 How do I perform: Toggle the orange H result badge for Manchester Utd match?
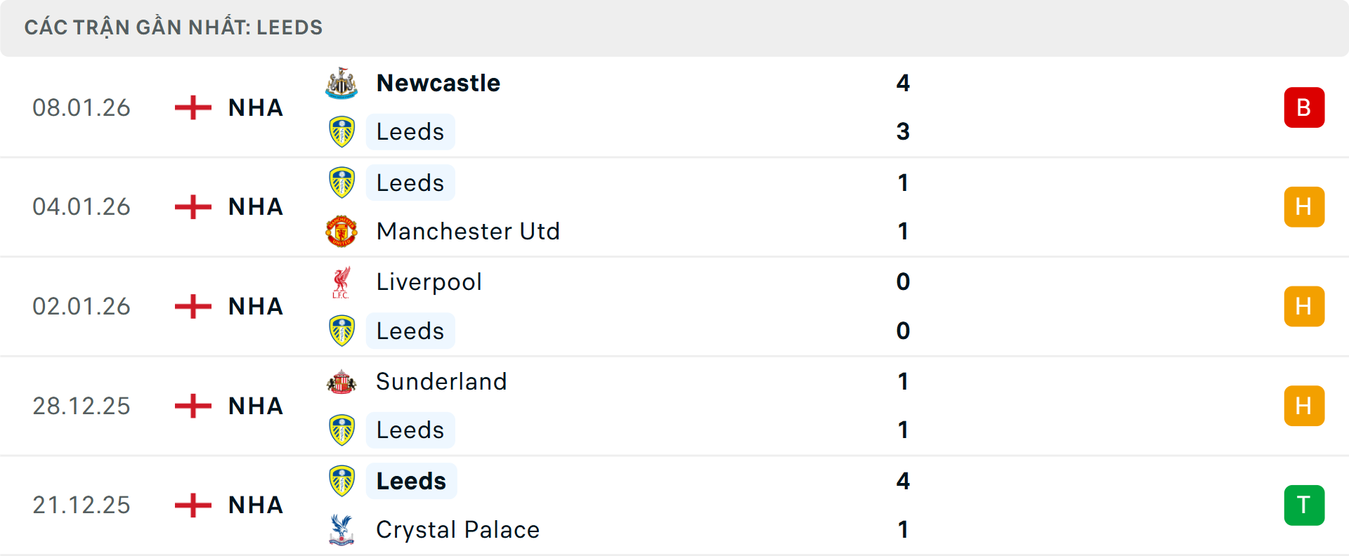(x=1305, y=206)
